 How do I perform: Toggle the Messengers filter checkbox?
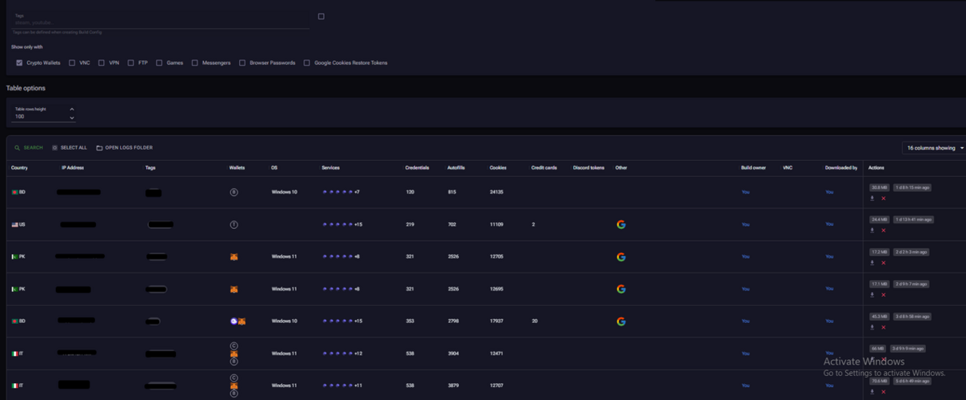[194, 62]
